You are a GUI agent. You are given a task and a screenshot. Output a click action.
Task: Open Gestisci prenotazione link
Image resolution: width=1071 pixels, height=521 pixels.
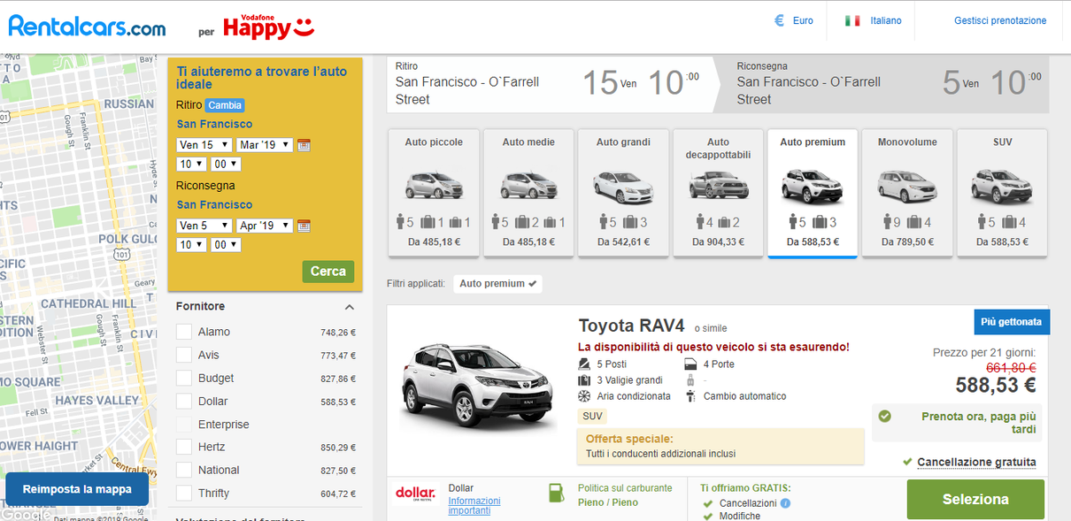pos(1000,20)
